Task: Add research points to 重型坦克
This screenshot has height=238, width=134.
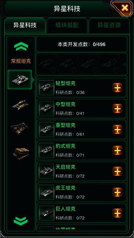Action: 117,129
